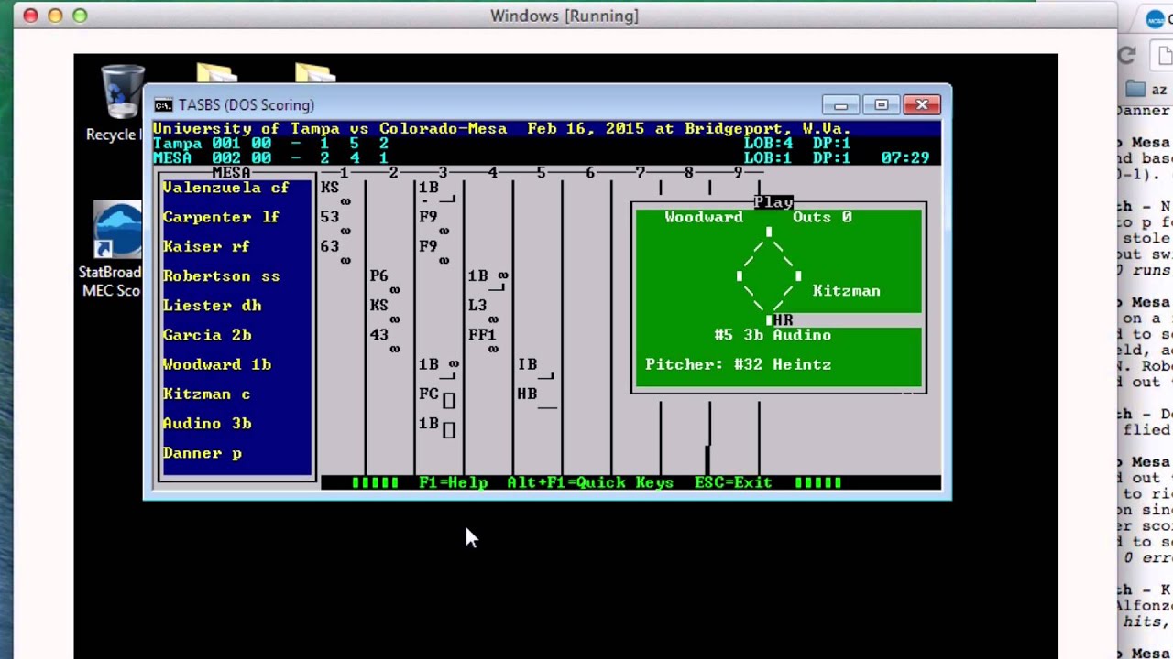Click the #5 3b Audino batter text
The height and width of the screenshot is (659, 1173).
point(773,335)
